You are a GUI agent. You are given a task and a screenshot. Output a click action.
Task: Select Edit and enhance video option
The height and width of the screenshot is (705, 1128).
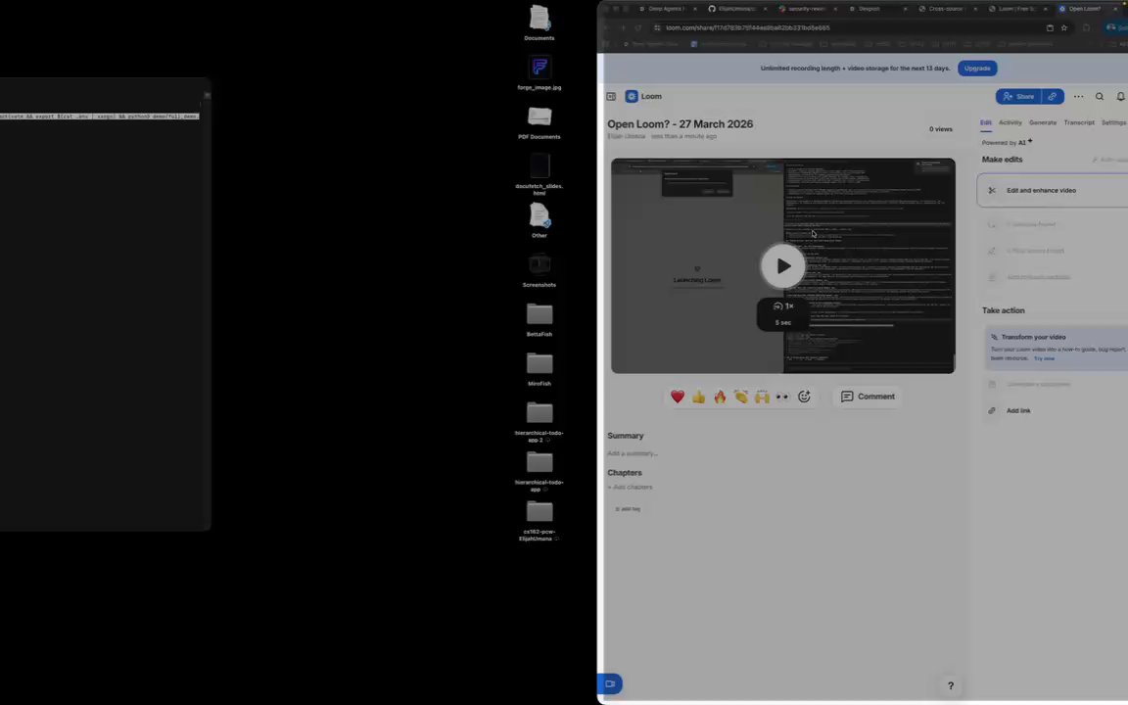click(x=1053, y=191)
